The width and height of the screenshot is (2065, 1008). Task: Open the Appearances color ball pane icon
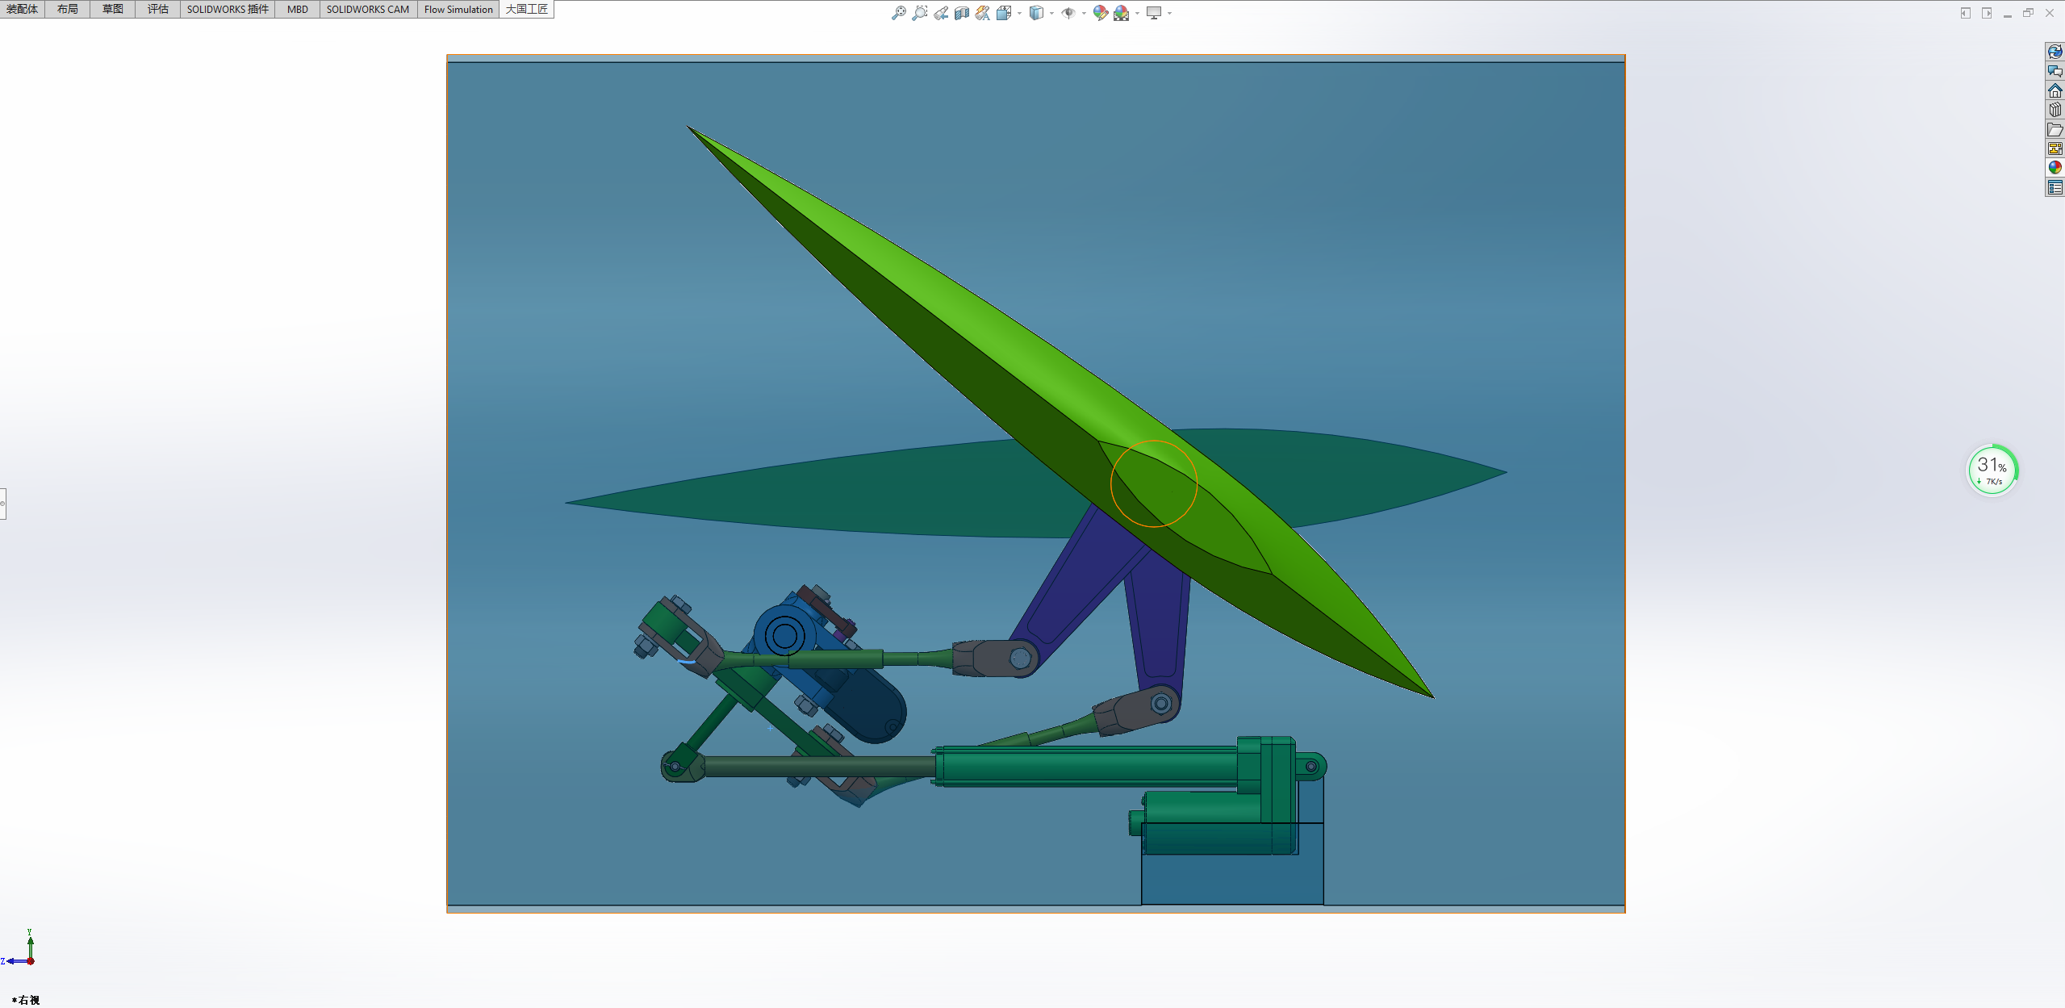tap(2055, 168)
